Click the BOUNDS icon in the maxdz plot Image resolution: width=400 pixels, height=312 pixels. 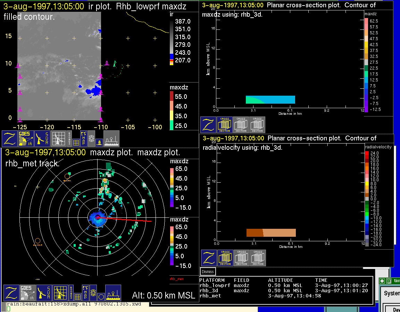point(72,293)
